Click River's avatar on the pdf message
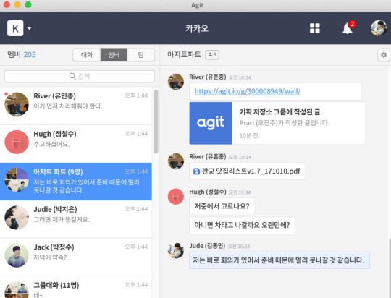Image resolution: width=391 pixels, height=298 pixels. [176, 161]
